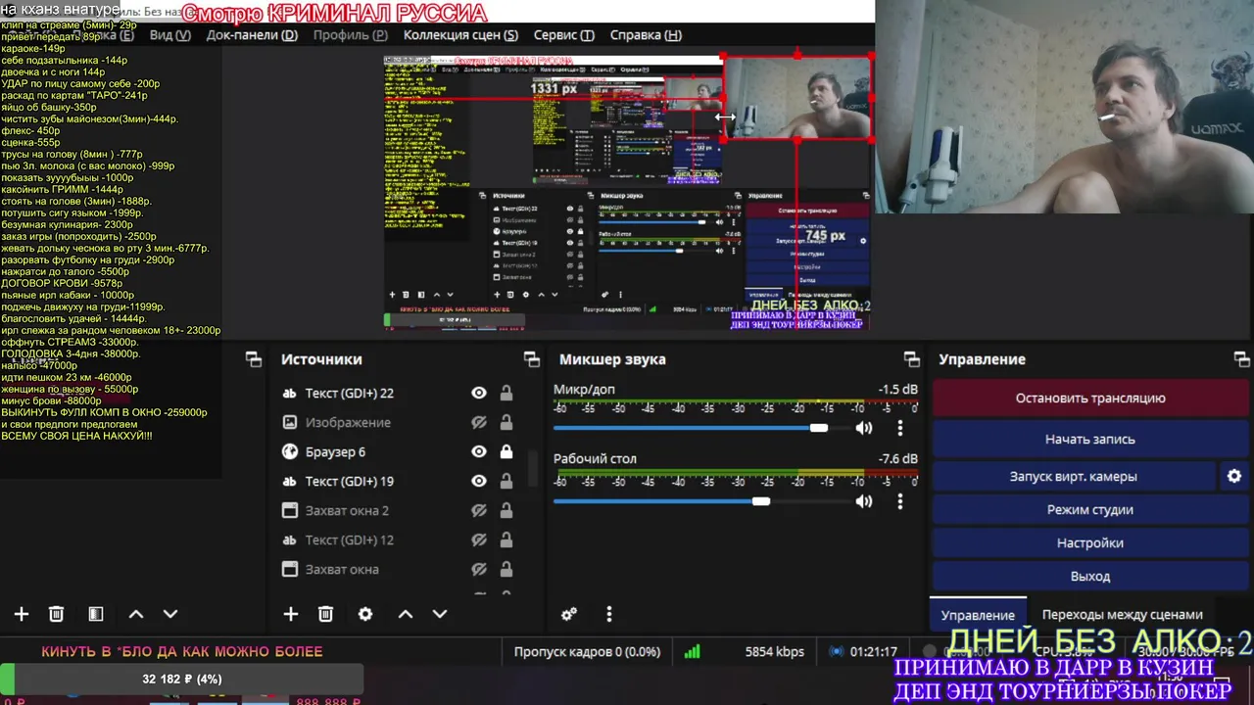Switch to Переходы между сценами tab
This screenshot has height=705, width=1254.
pos(1122,615)
